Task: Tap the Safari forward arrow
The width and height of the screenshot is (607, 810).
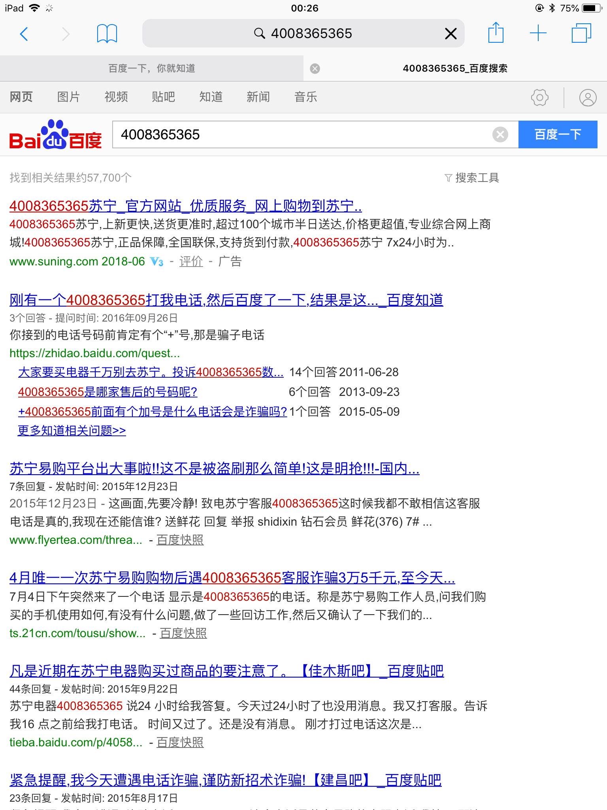Action: tap(66, 34)
